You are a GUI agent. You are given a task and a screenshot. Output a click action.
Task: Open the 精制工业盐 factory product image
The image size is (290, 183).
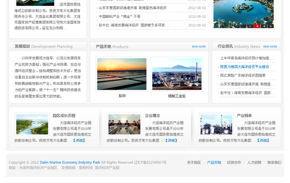pyautogui.click(x=177, y=74)
